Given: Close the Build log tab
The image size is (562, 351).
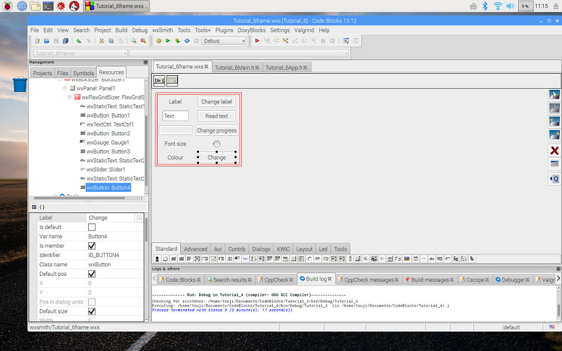Looking at the screenshot, I should click(x=330, y=278).
